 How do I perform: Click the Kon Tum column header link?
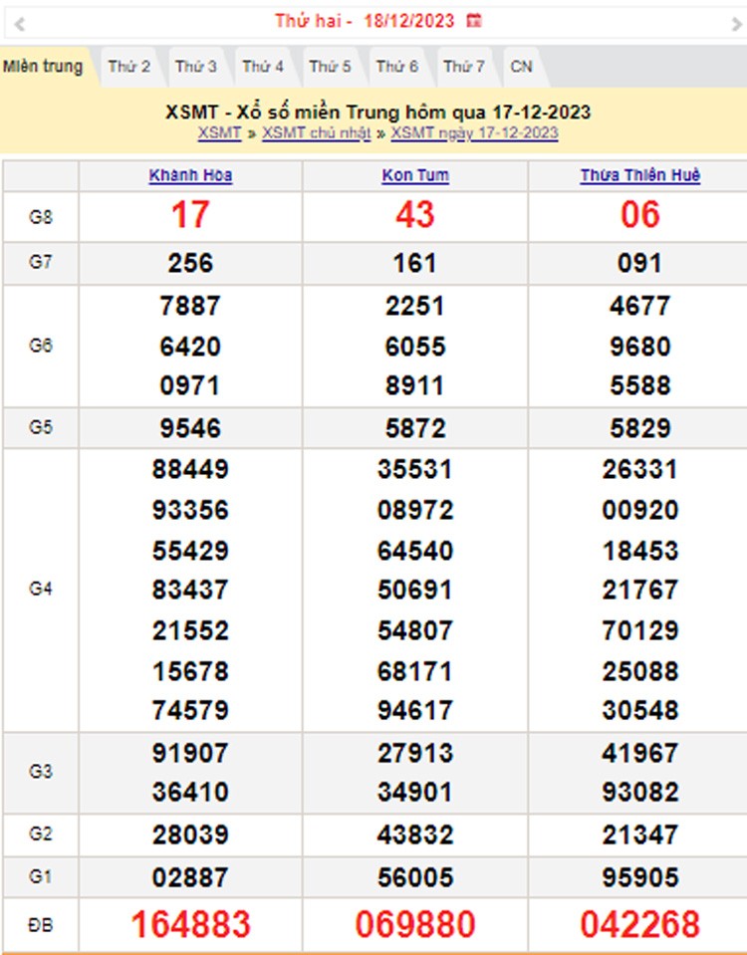pyautogui.click(x=415, y=175)
